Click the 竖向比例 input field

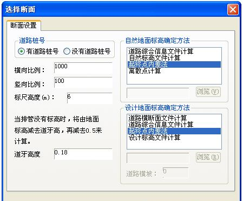tap(83, 82)
